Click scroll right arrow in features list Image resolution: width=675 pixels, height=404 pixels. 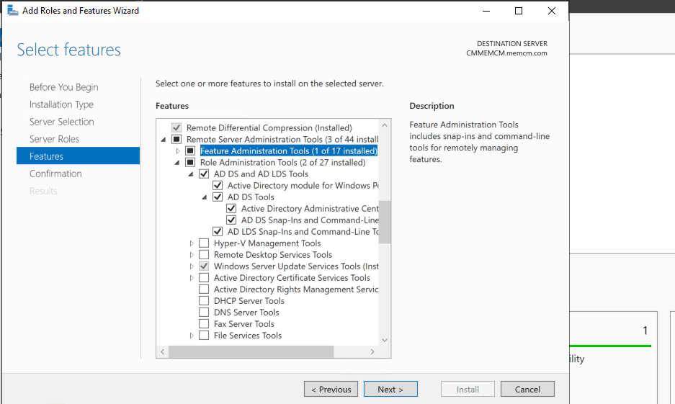(372, 351)
